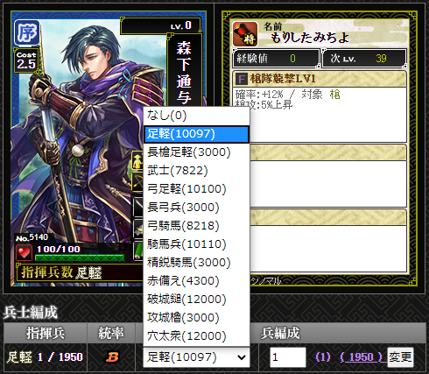Choose 武士(7822) in the dropdown list

tap(196, 171)
